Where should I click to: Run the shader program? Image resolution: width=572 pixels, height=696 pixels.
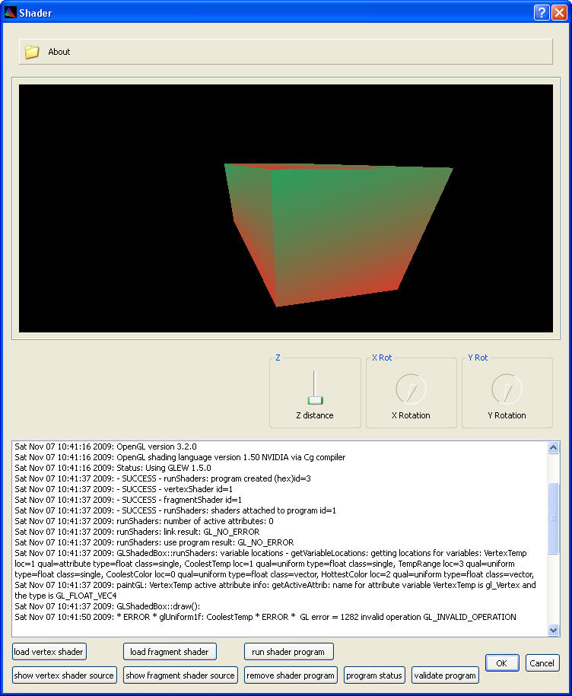pyautogui.click(x=288, y=652)
